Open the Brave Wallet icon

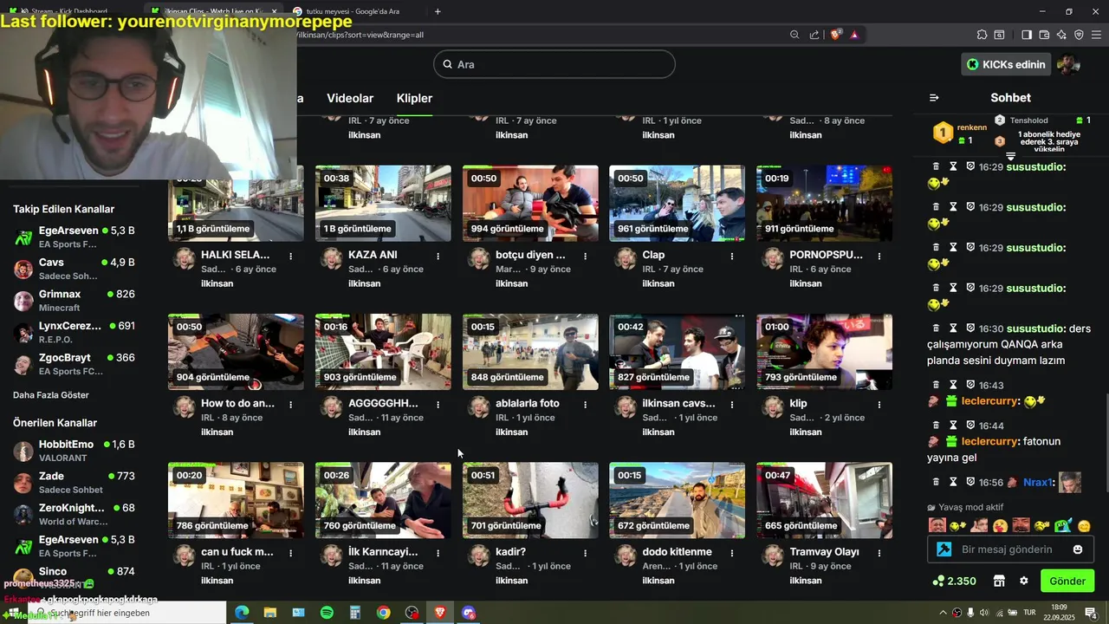click(x=1044, y=35)
